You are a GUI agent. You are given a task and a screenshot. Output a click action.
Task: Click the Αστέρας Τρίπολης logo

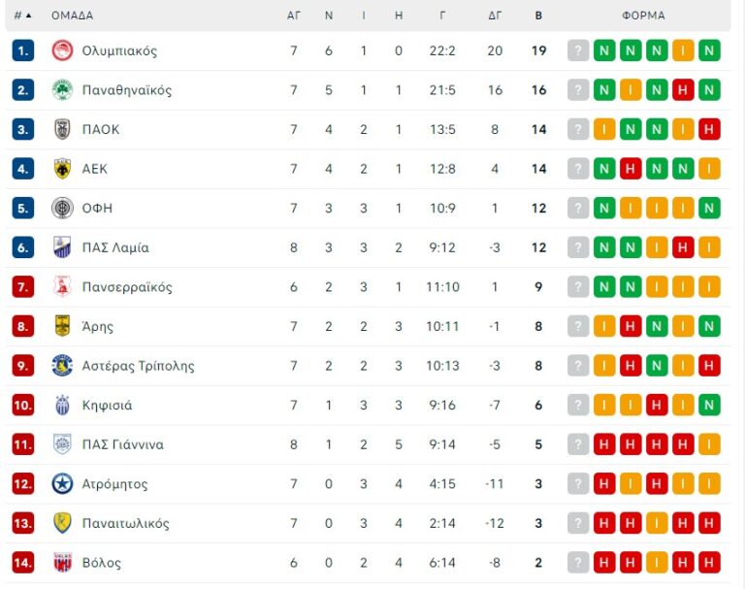click(62, 366)
